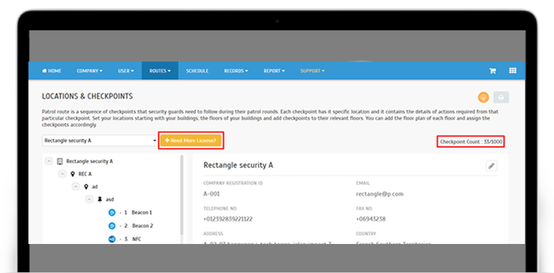Click the Need More License button
The image size is (554, 273).
[190, 140]
